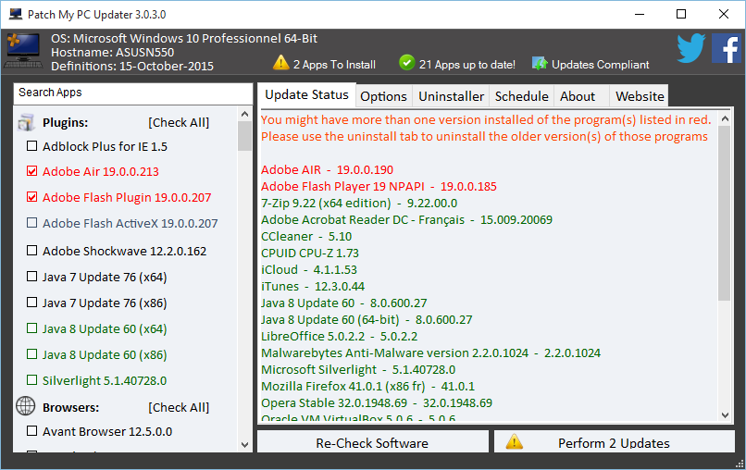Open the Website tab

pyautogui.click(x=640, y=96)
